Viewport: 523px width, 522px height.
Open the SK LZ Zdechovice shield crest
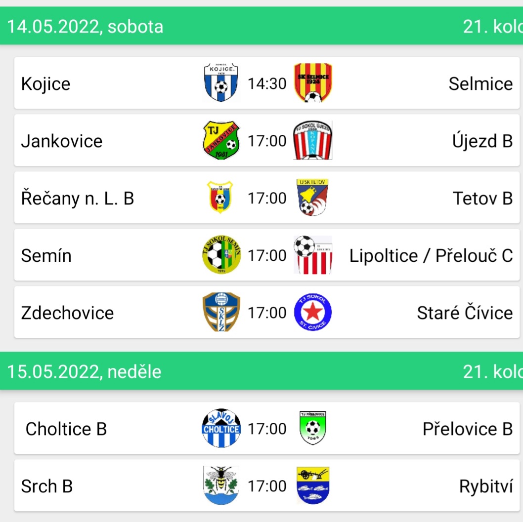coord(221,312)
